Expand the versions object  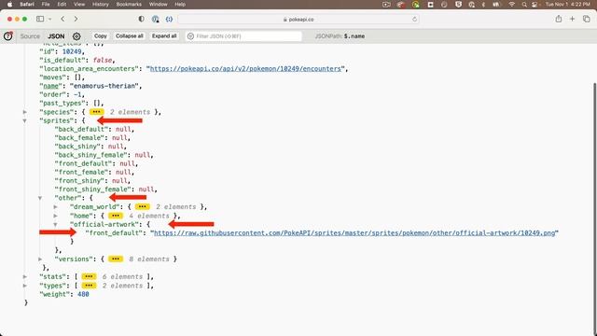tap(40, 259)
